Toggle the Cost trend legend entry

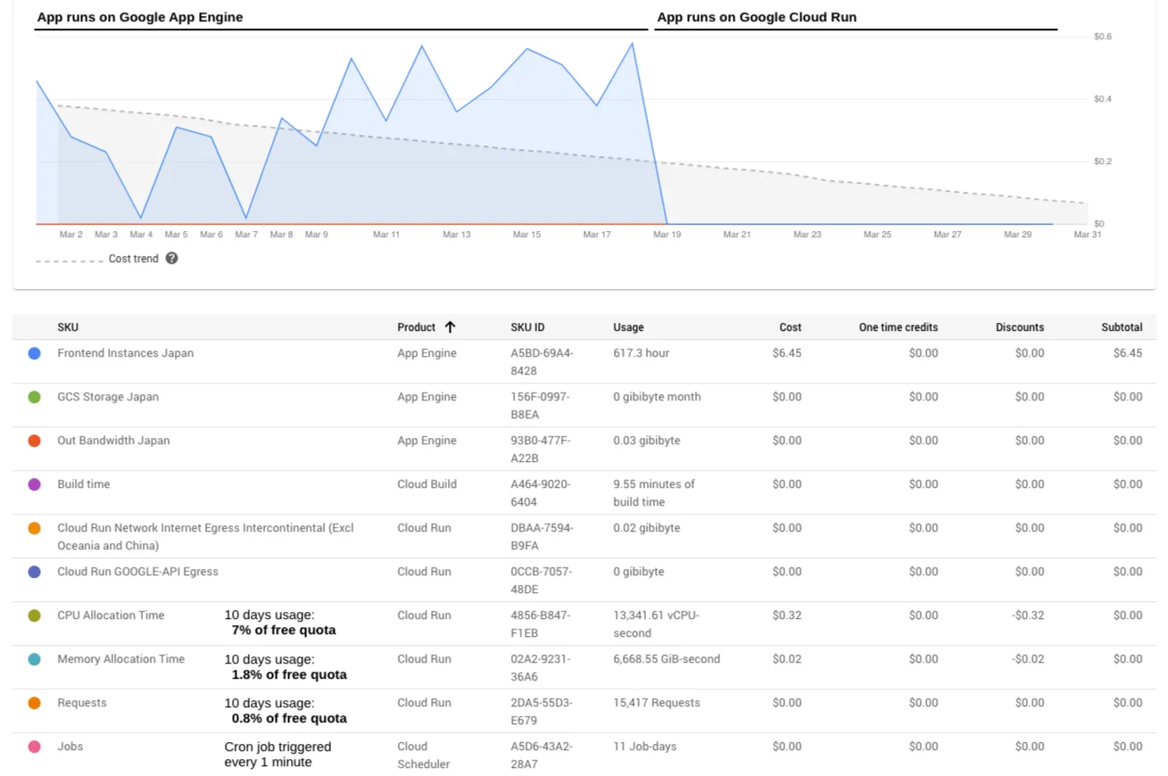[133, 258]
